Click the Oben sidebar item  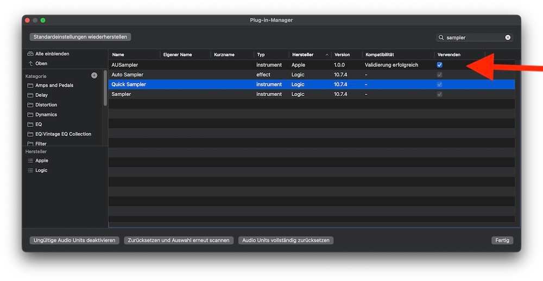(x=41, y=64)
